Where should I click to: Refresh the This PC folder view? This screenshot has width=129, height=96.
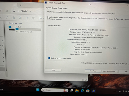click(7, 11)
